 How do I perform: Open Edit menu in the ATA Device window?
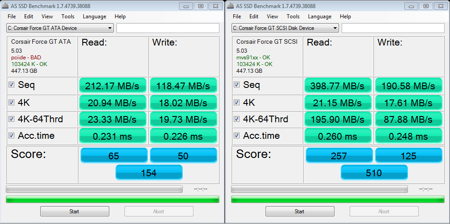tap(29, 17)
